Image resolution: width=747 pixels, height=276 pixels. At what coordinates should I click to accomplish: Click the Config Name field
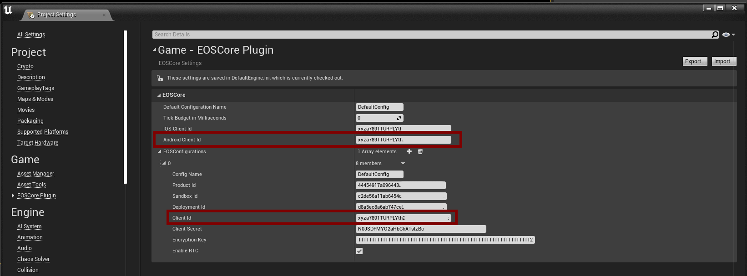click(379, 175)
